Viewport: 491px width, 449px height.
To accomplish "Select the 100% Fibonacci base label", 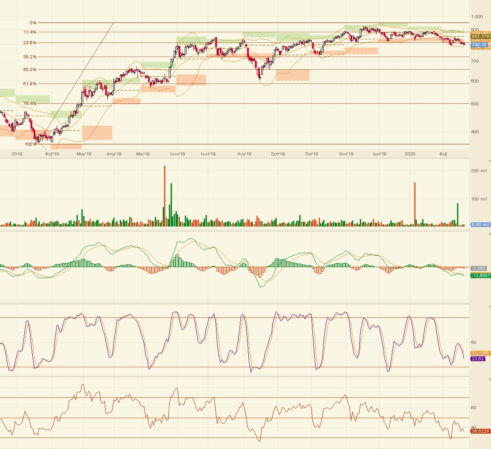I will [x=30, y=144].
